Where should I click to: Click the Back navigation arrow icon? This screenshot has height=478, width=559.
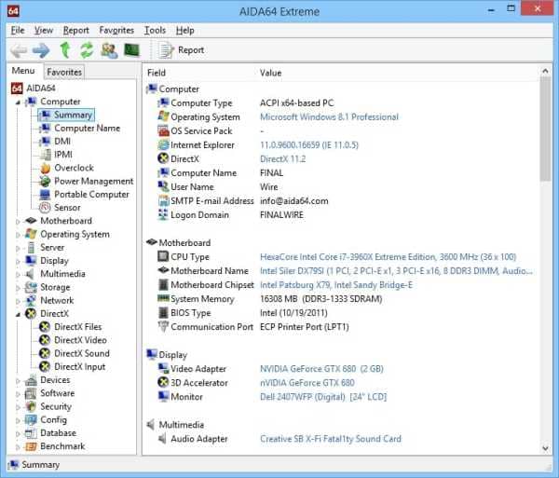pyautogui.click(x=19, y=50)
